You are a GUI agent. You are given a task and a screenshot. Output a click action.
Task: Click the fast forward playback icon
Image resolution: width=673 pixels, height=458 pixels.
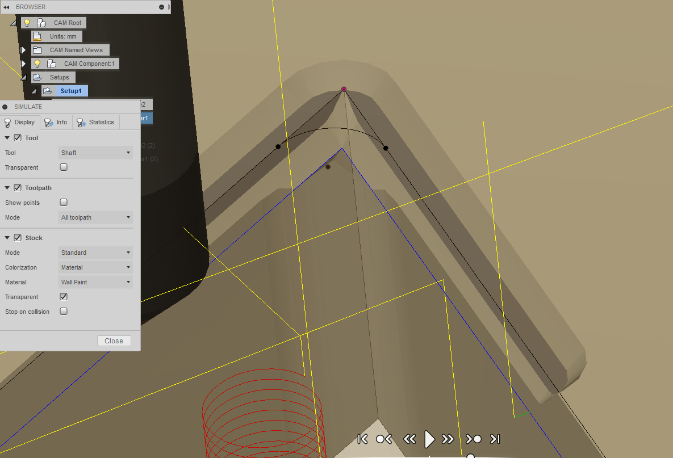(448, 439)
